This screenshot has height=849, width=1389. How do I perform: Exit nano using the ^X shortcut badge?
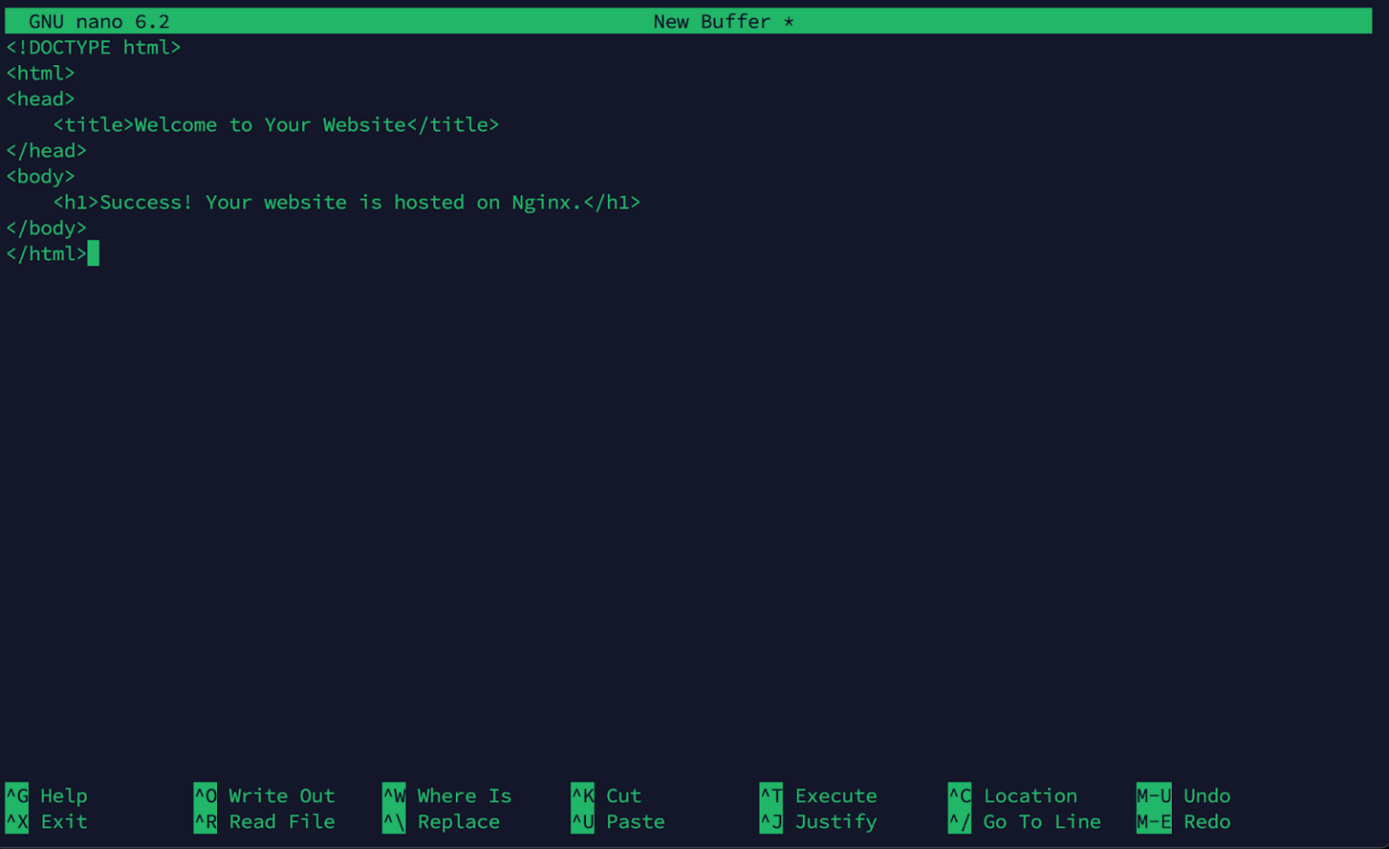click(16, 822)
